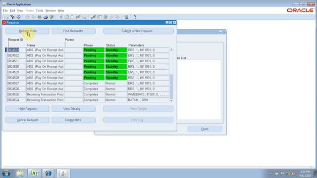
Task: Open the Windows Start menu
Action: tap(6, 174)
